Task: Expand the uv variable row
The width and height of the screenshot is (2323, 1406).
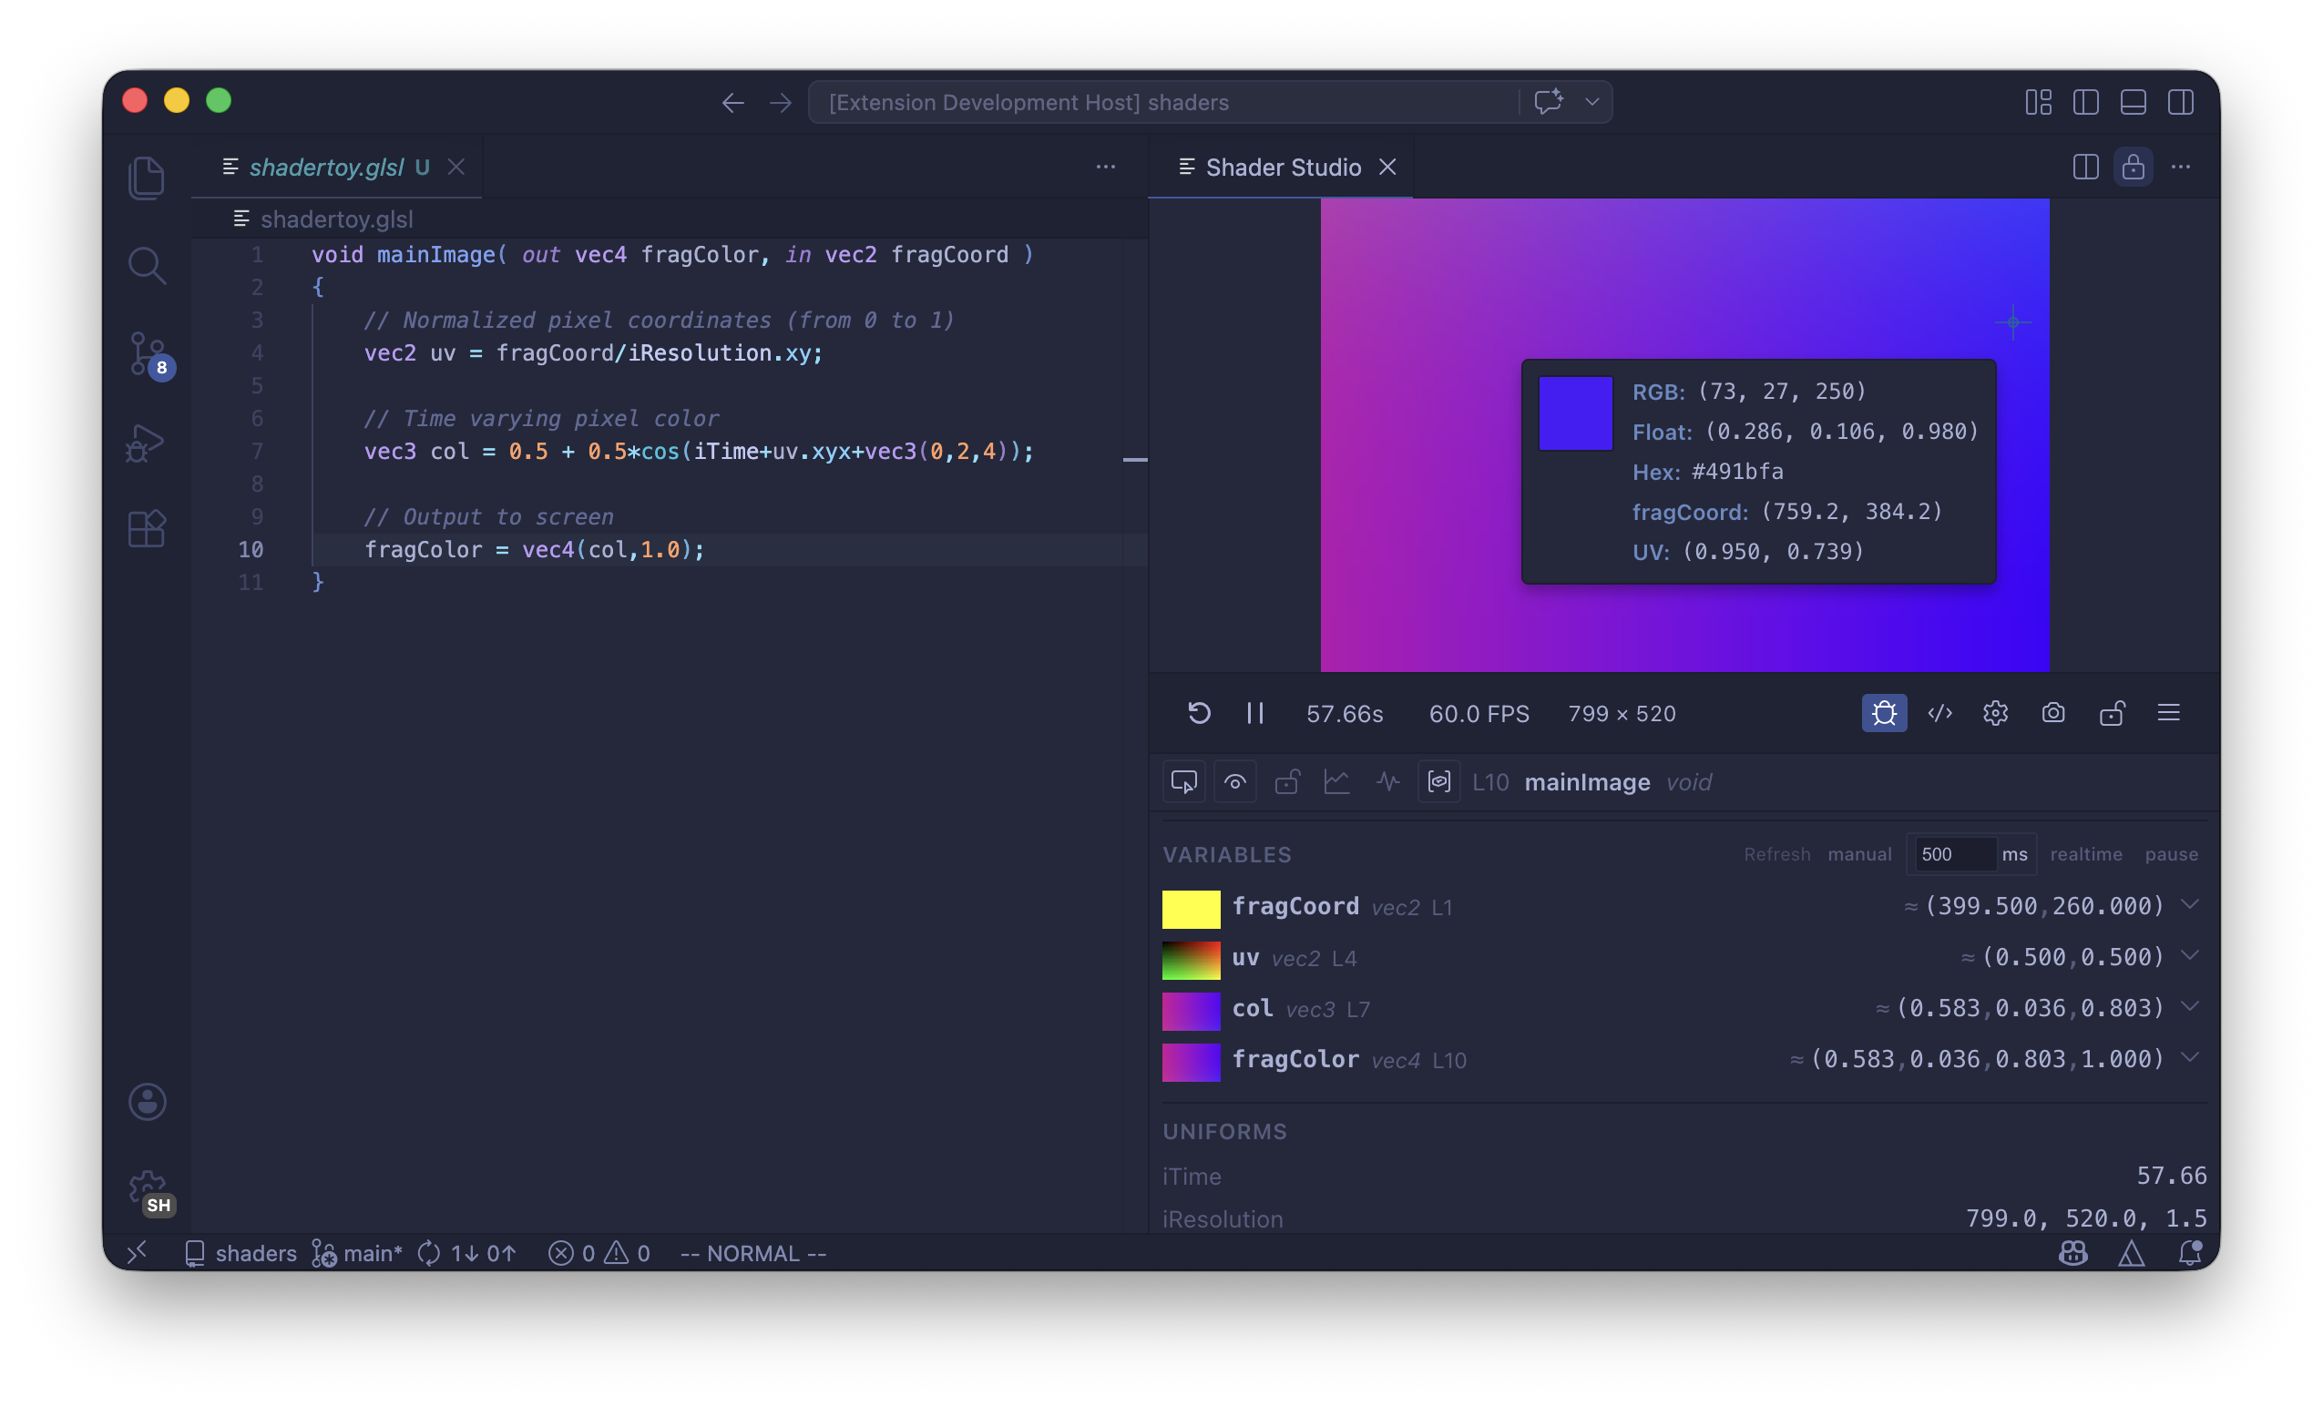Action: point(2189,955)
